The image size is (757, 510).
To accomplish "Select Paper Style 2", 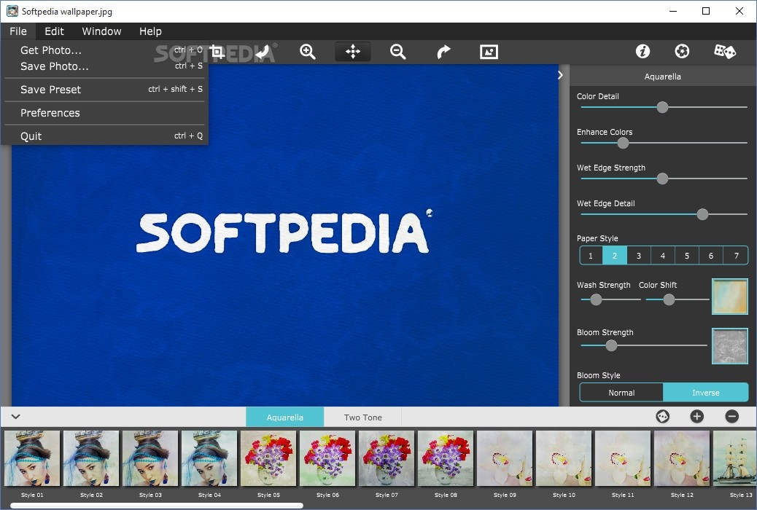I will pos(615,256).
